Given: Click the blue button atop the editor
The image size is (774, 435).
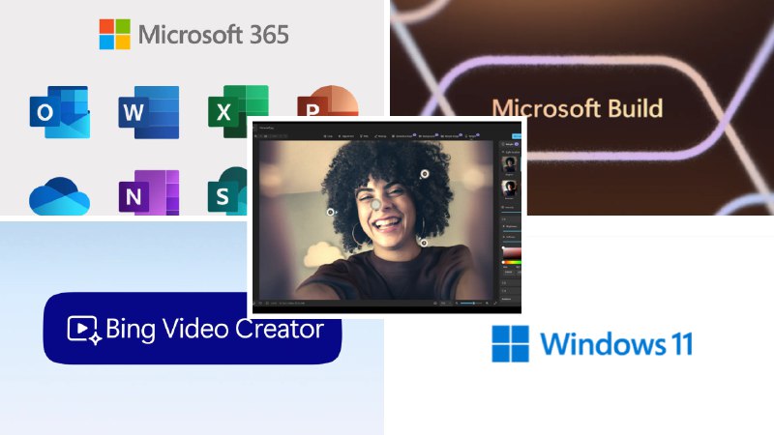Looking at the screenshot, I should pos(517,136).
